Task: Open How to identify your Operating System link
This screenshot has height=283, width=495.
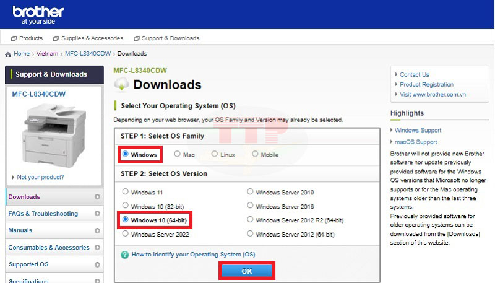Action: [193, 255]
